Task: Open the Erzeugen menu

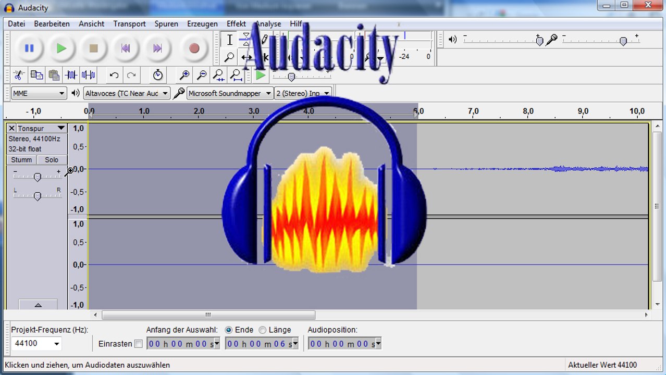Action: [x=203, y=24]
